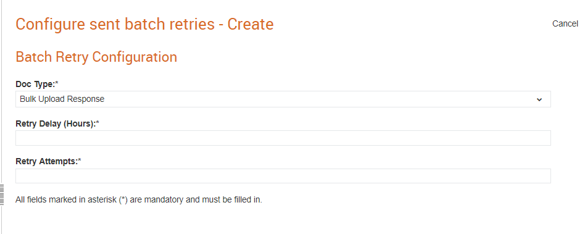Viewport: 585px width, 234px height.
Task: Click the Batch Retry Configuration heading
Action: (96, 57)
